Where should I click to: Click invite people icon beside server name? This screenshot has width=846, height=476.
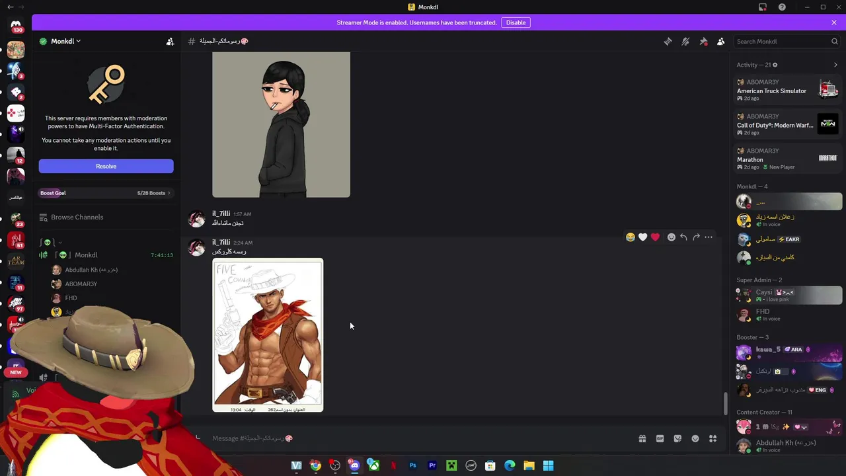tap(170, 41)
